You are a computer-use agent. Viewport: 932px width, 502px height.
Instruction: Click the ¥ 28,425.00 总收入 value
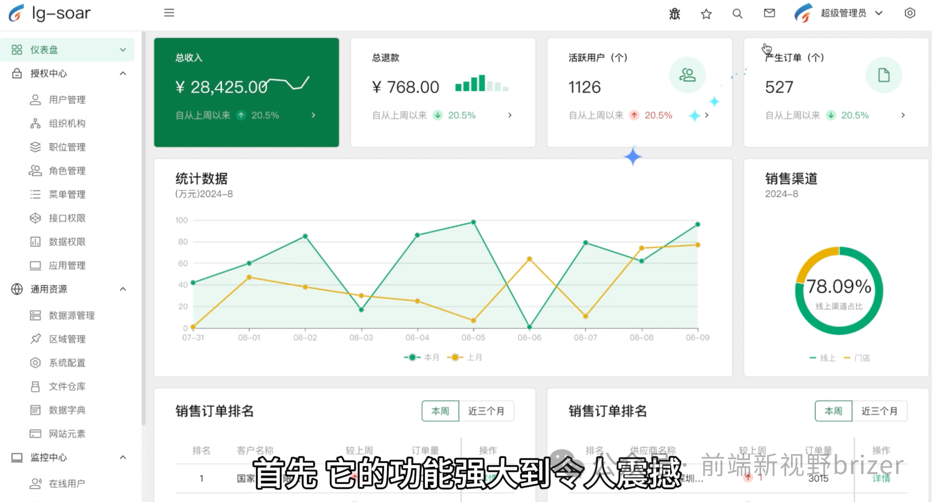(x=221, y=87)
